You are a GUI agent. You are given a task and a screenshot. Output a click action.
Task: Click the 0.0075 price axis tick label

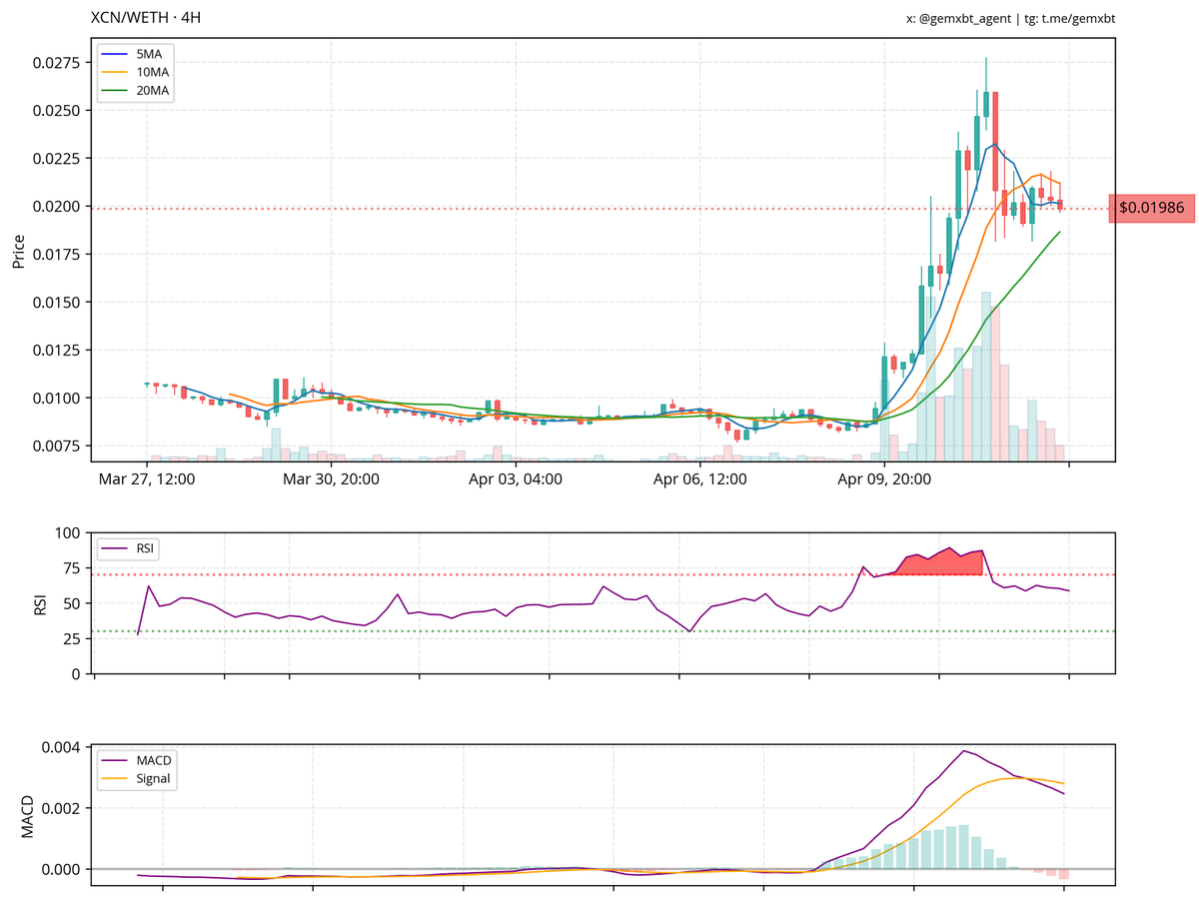click(58, 447)
